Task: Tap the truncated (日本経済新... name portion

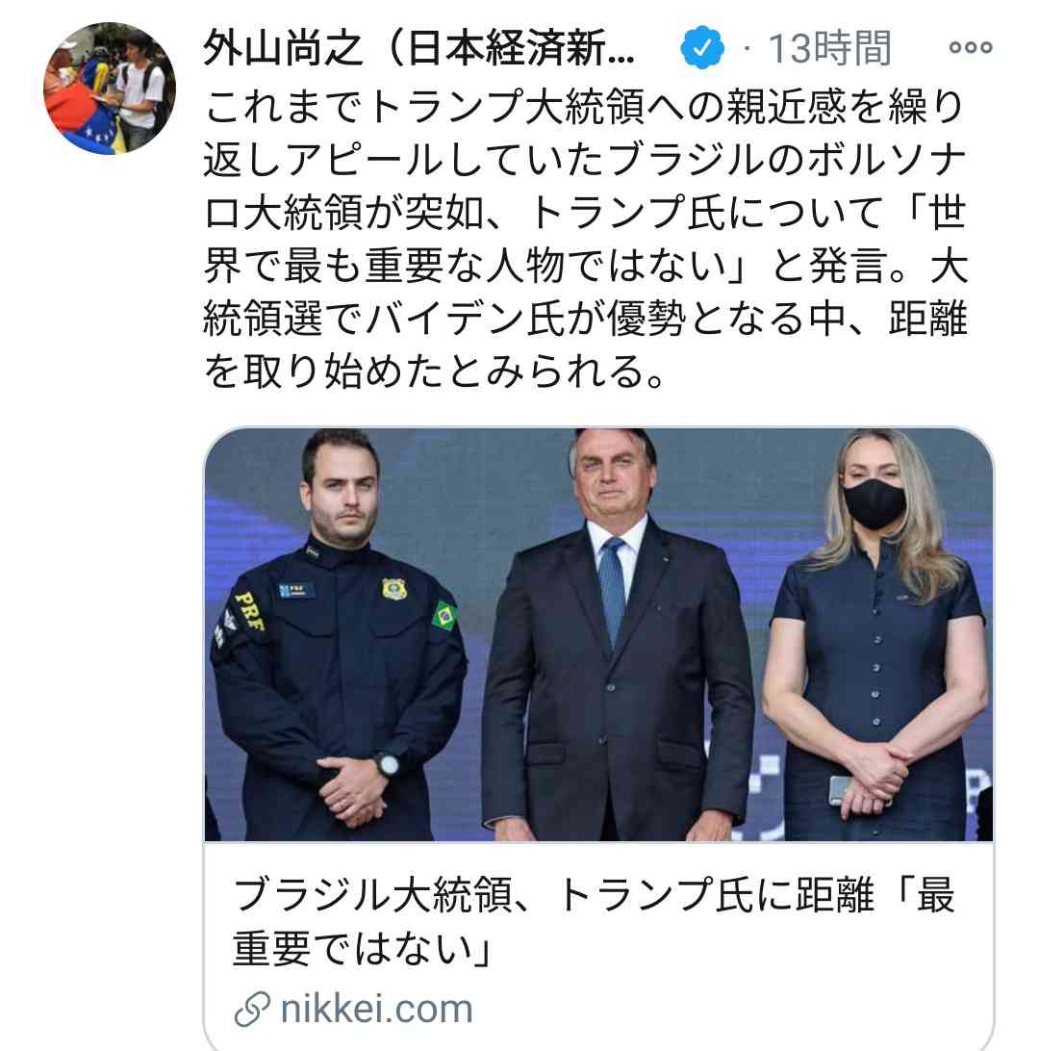Action: pyautogui.click(x=511, y=49)
